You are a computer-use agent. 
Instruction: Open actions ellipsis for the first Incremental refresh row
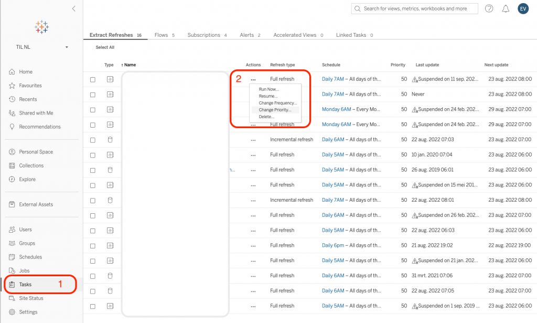[x=253, y=140]
